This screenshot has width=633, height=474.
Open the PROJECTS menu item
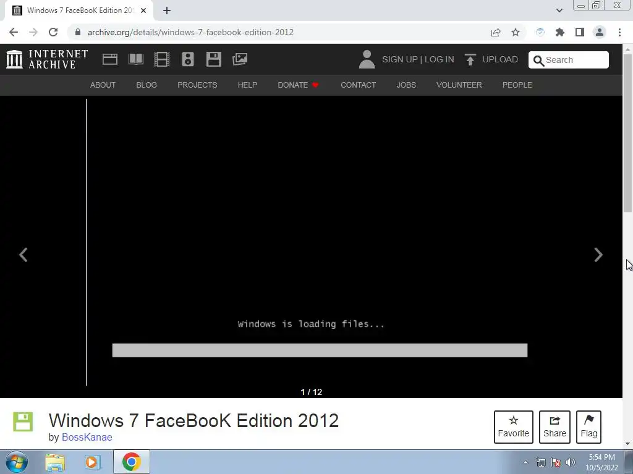[x=197, y=85]
